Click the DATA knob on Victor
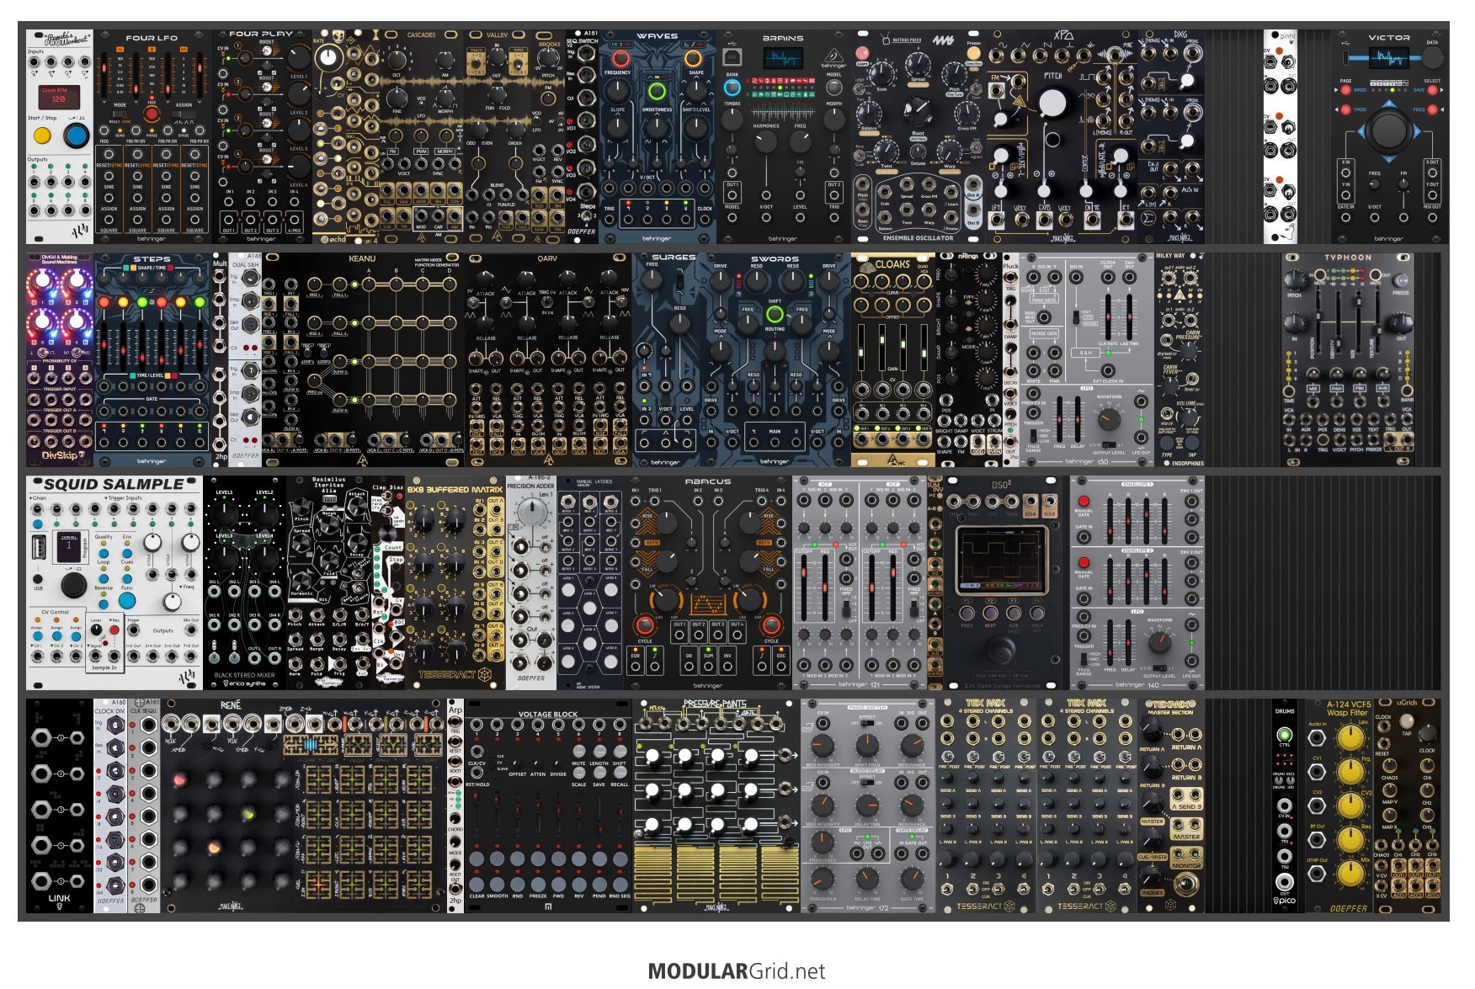Viewport: 1475px width, 989px height. pos(1432,57)
